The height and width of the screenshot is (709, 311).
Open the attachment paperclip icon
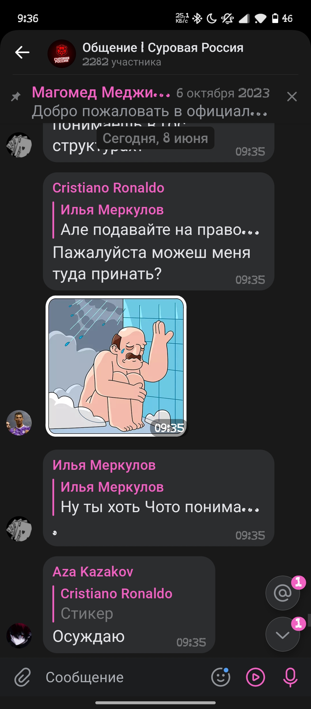pos(22,677)
